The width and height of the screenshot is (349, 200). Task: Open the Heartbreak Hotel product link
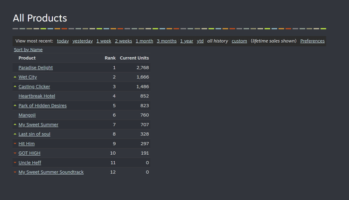click(36, 96)
